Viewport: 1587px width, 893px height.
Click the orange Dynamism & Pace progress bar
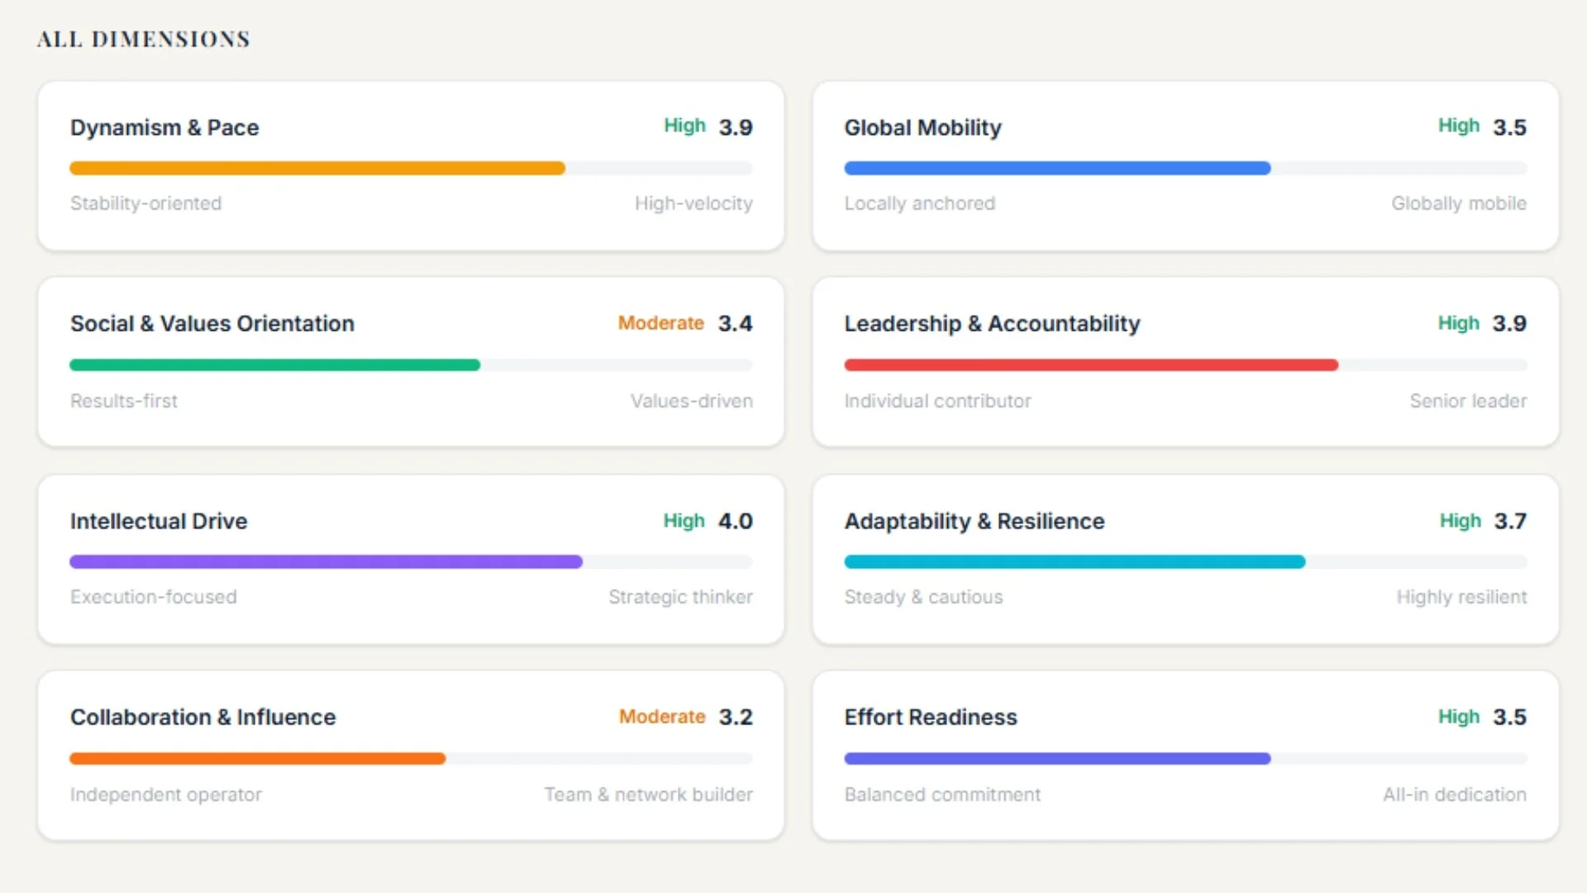(x=317, y=168)
